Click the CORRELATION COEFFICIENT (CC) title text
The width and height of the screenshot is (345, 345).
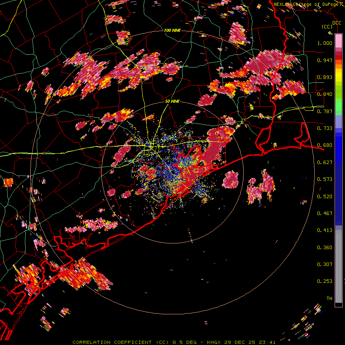(121, 342)
